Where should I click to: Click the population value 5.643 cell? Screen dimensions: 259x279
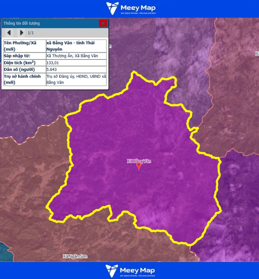pyautogui.click(x=76, y=69)
